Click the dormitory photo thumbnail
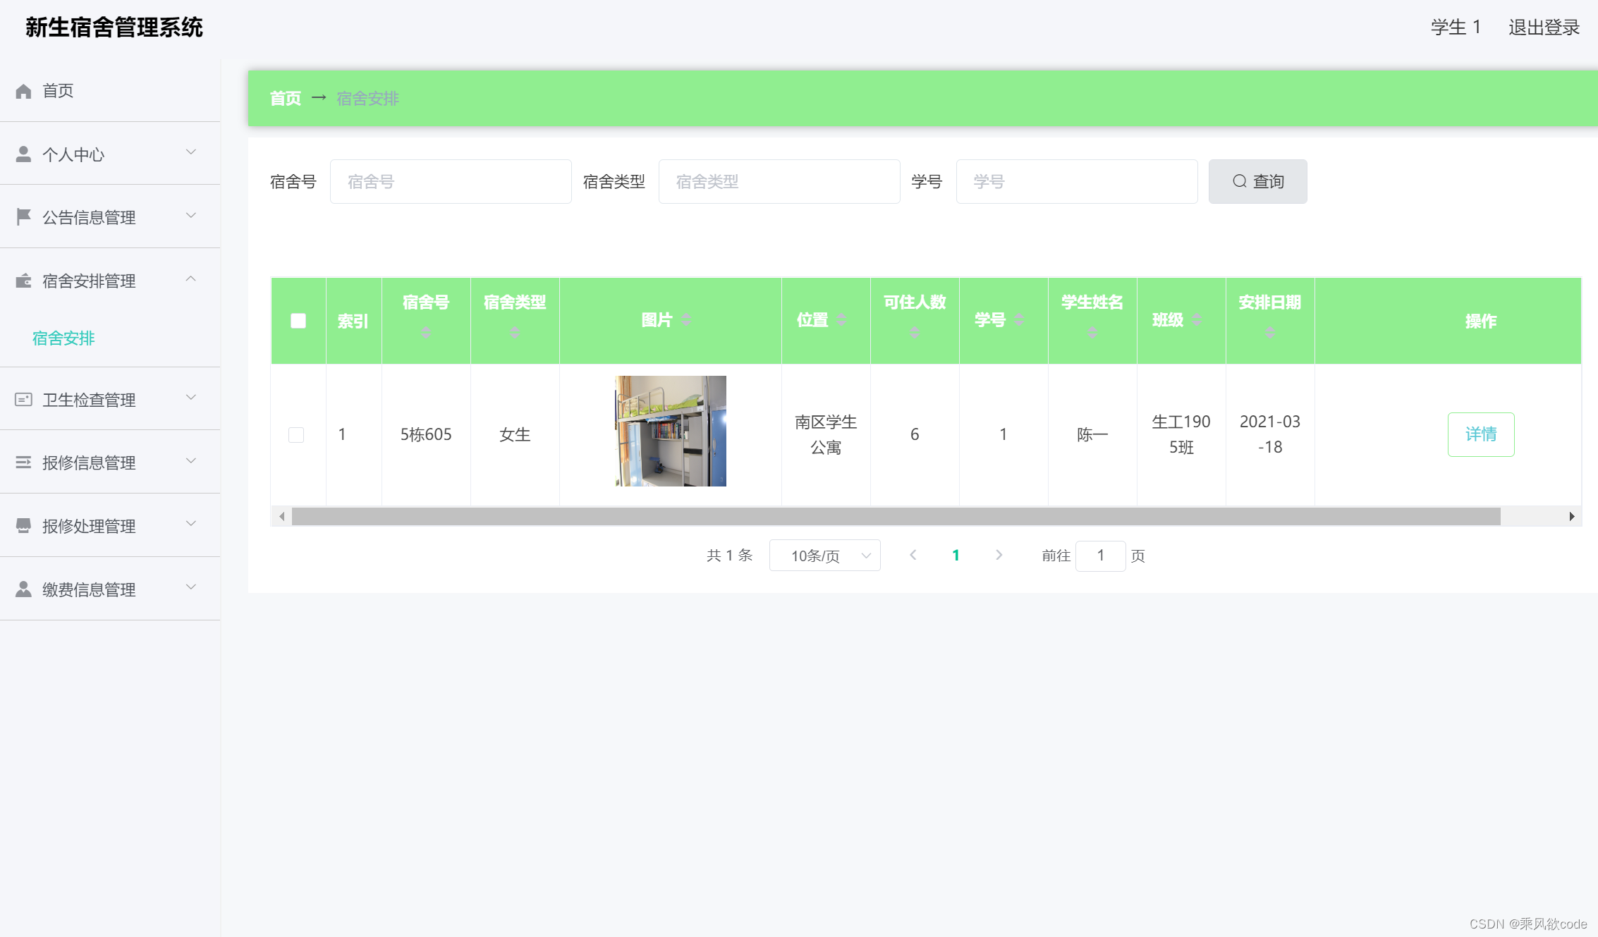 (x=670, y=431)
